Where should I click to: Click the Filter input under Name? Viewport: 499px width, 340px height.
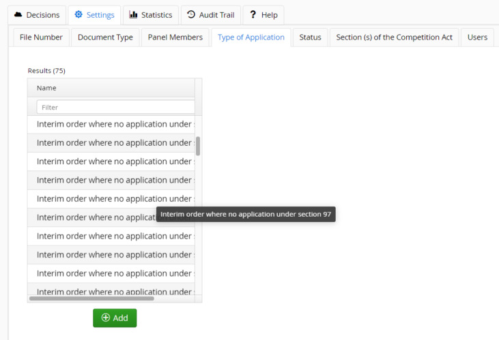115,107
